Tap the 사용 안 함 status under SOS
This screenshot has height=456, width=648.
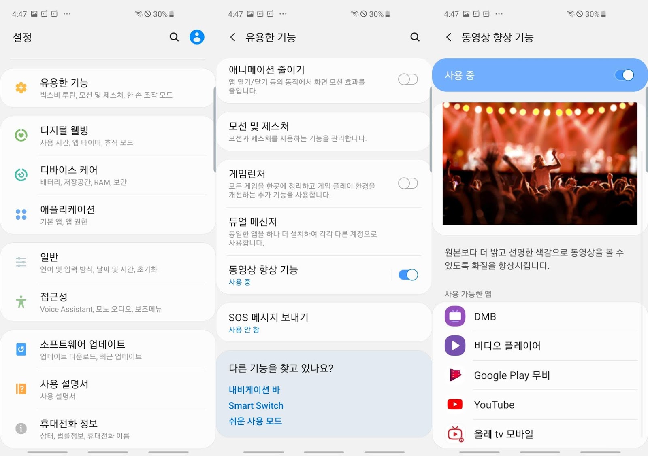pos(244,329)
